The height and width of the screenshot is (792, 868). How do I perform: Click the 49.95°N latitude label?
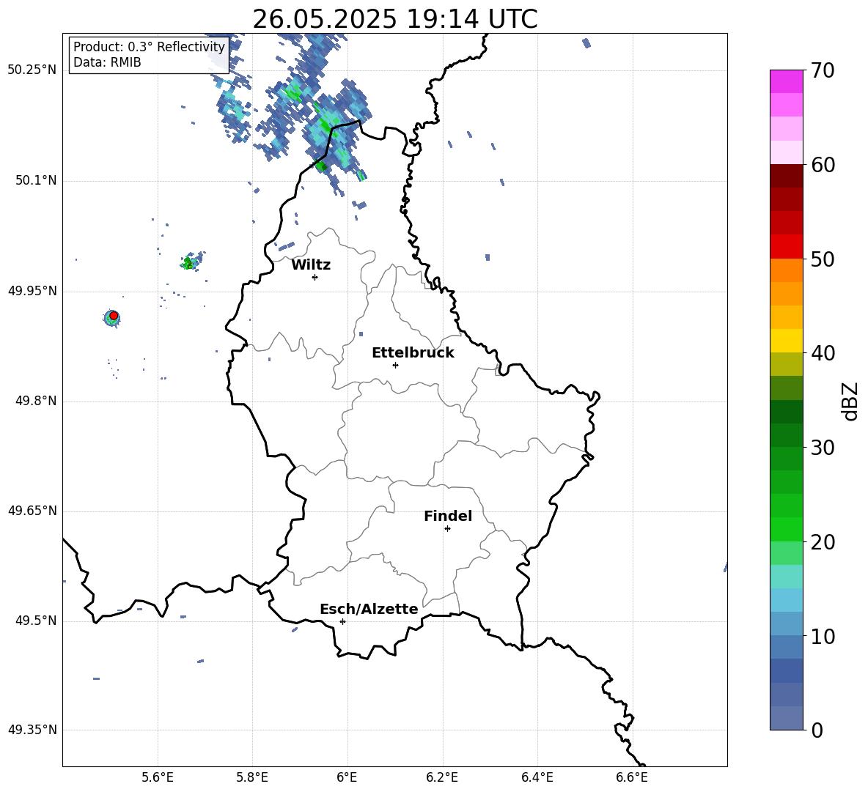[32, 291]
